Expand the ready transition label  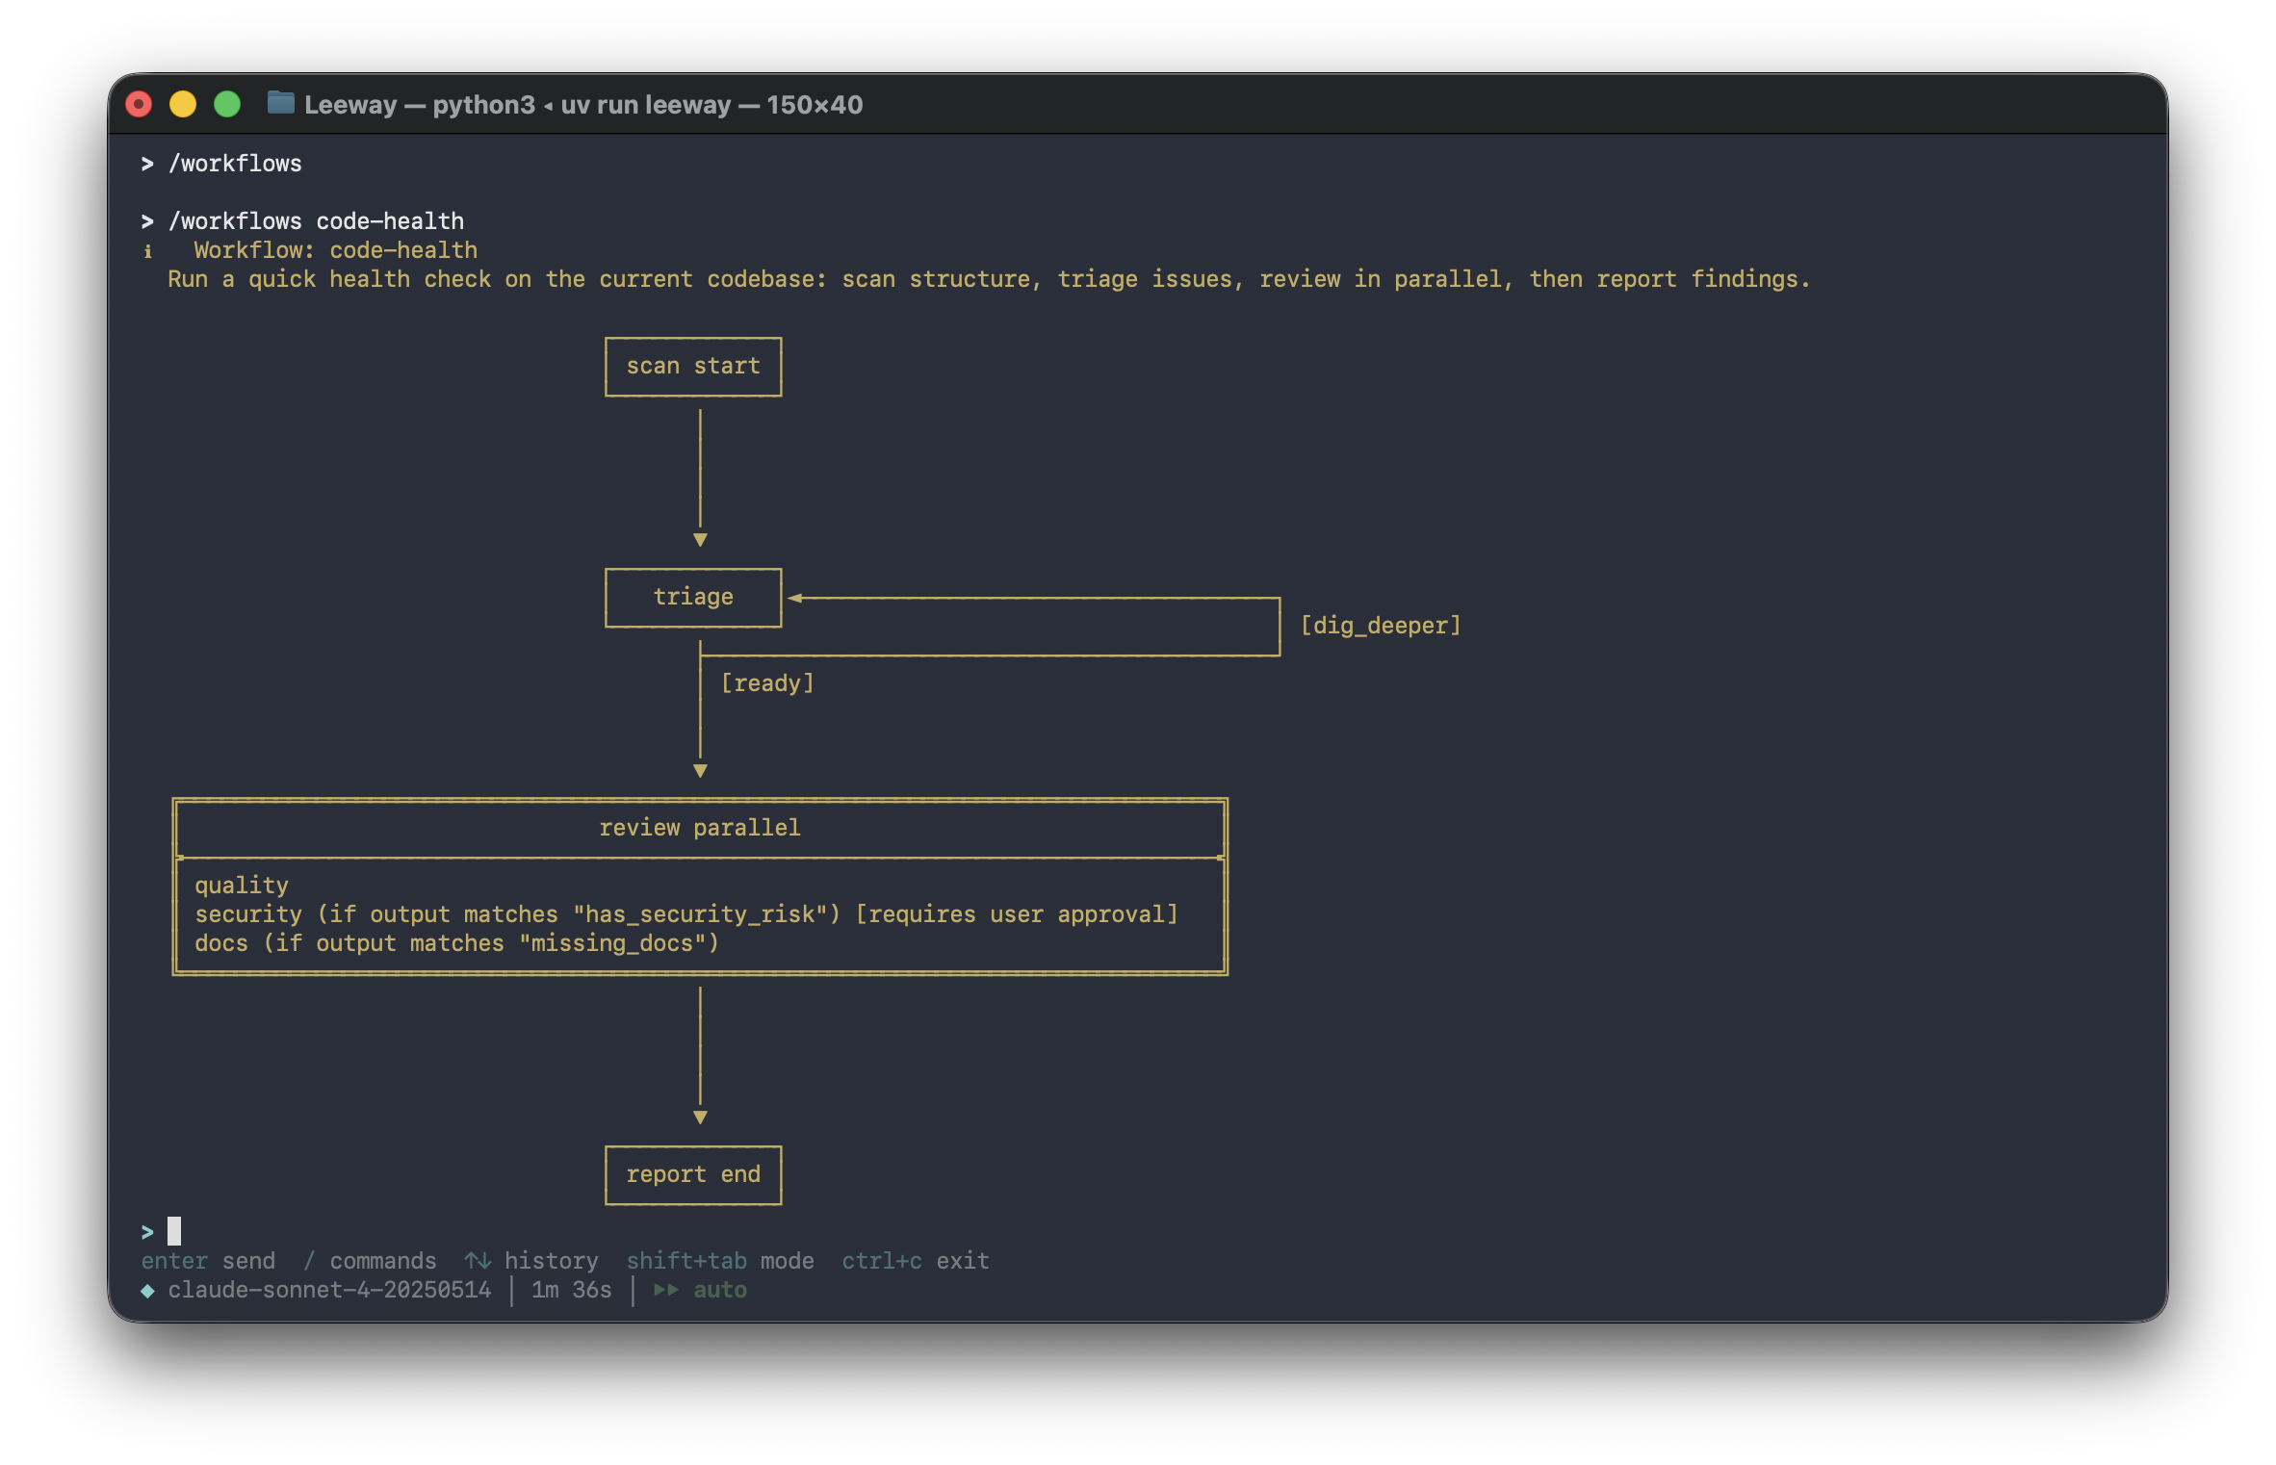(x=767, y=682)
